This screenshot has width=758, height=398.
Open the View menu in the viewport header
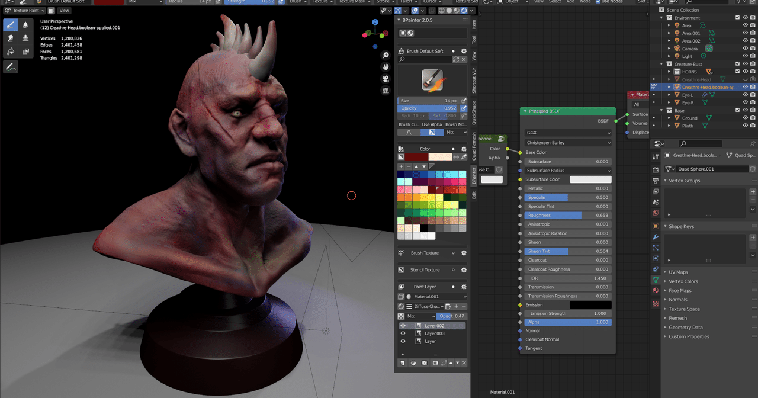click(64, 10)
